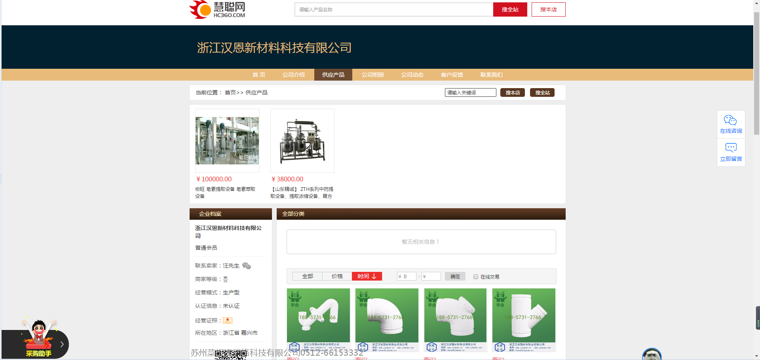Open the 公司动态 nav tab
The height and width of the screenshot is (360, 760).
[412, 75]
